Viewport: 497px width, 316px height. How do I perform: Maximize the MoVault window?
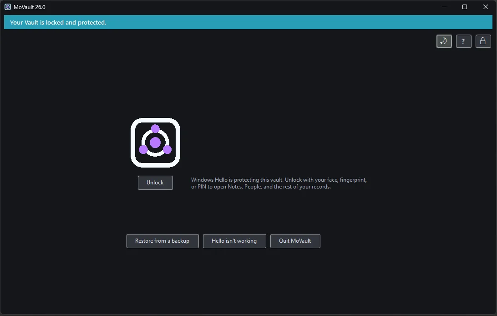tap(465, 7)
